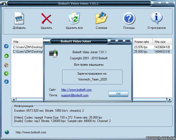
Task: Sort by the File size column header
Action: pos(162,42)
